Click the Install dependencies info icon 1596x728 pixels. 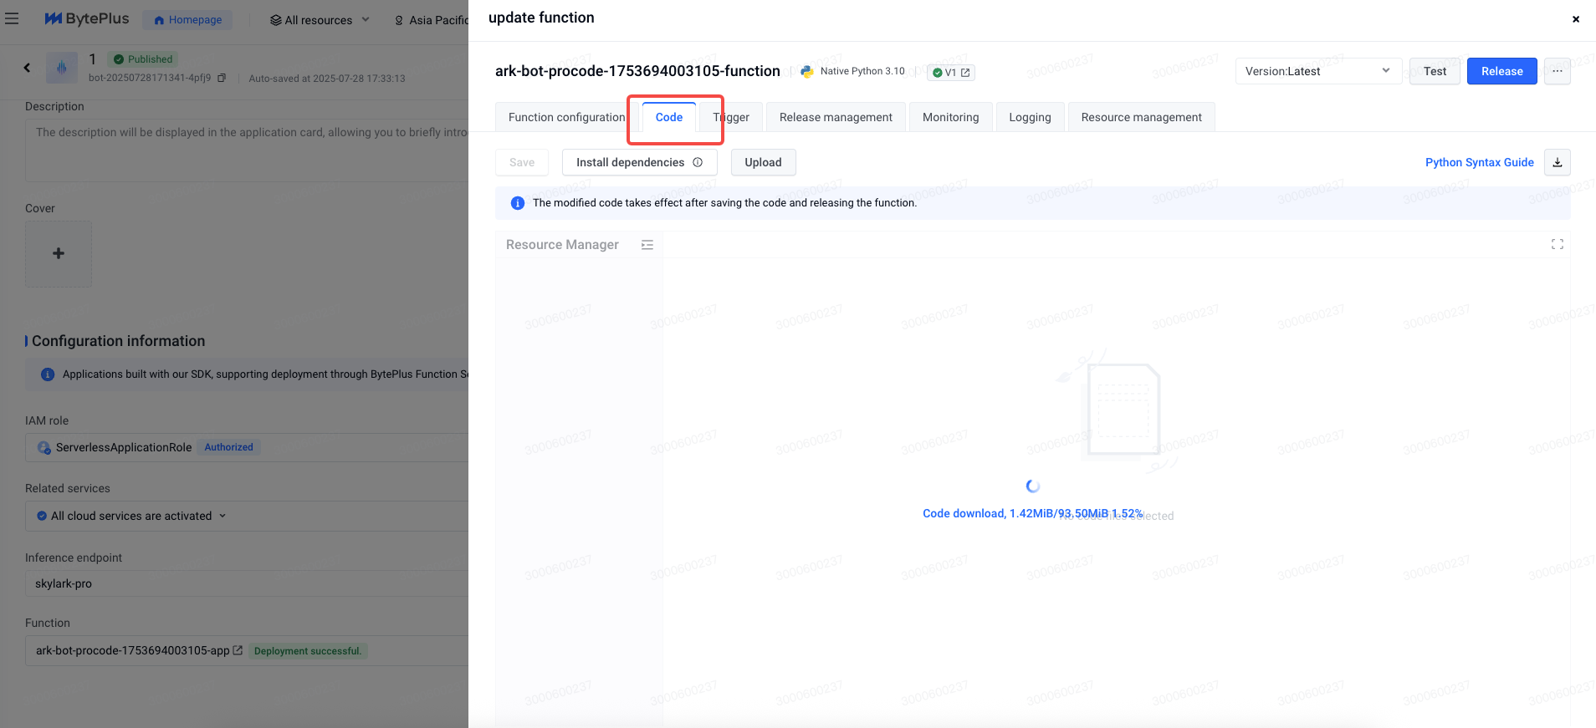tap(698, 162)
